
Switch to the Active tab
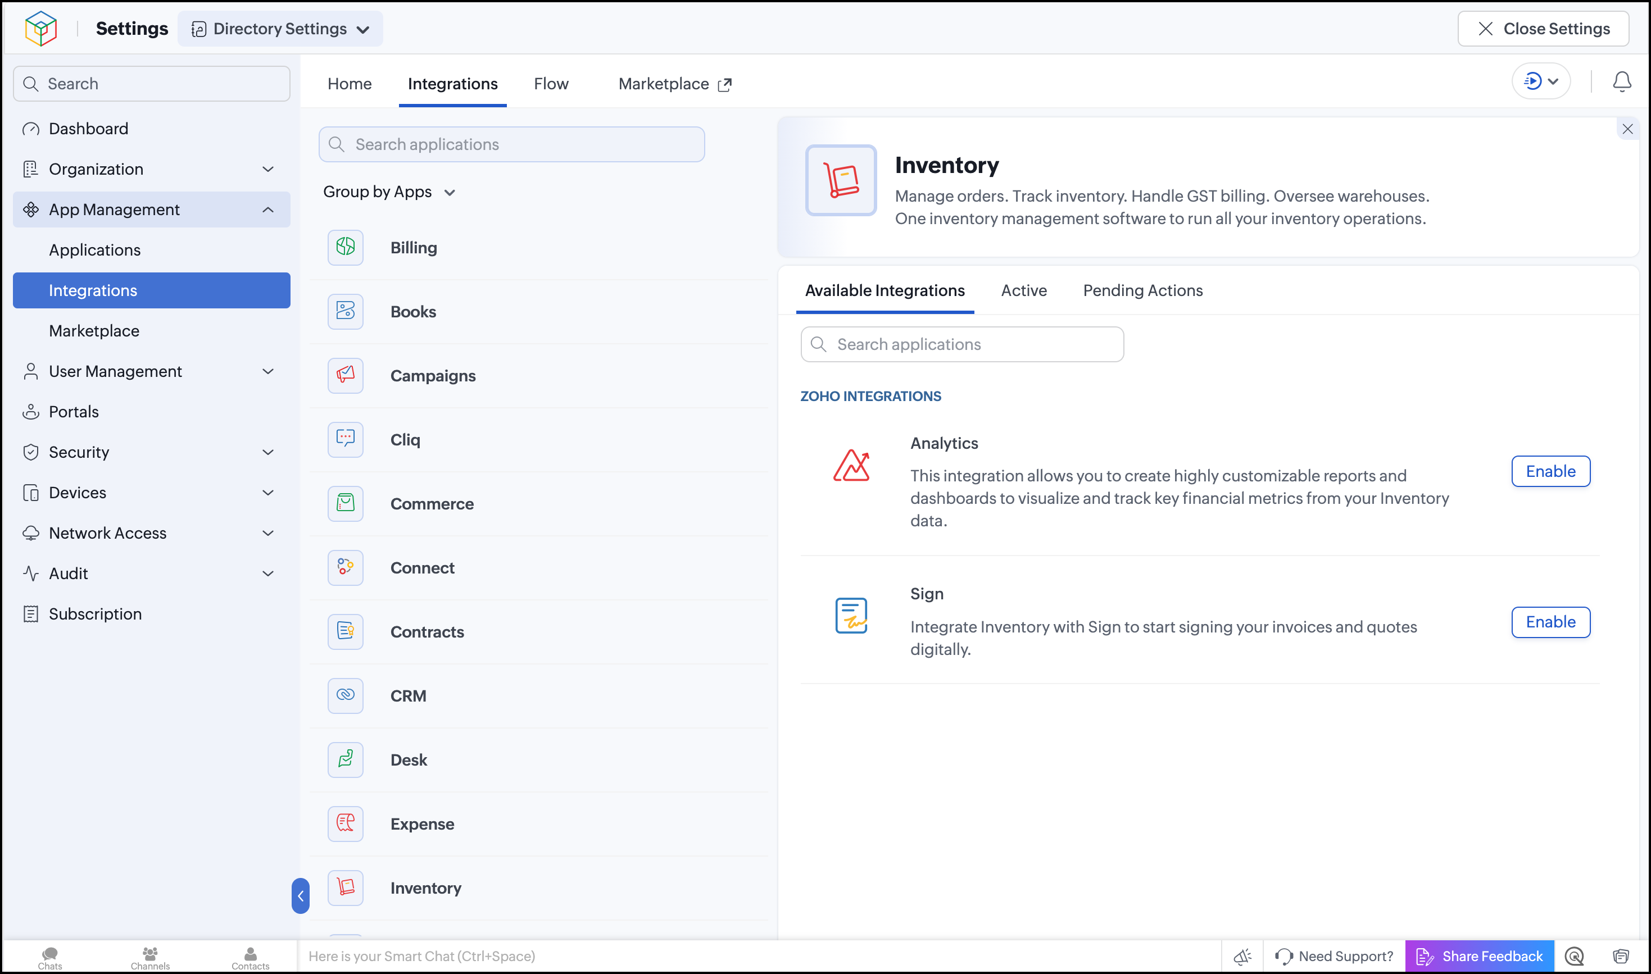pyautogui.click(x=1023, y=290)
